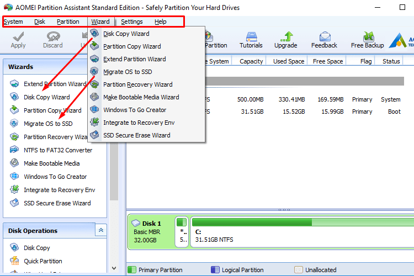Click the 15.99GB free space cell

[332, 112]
